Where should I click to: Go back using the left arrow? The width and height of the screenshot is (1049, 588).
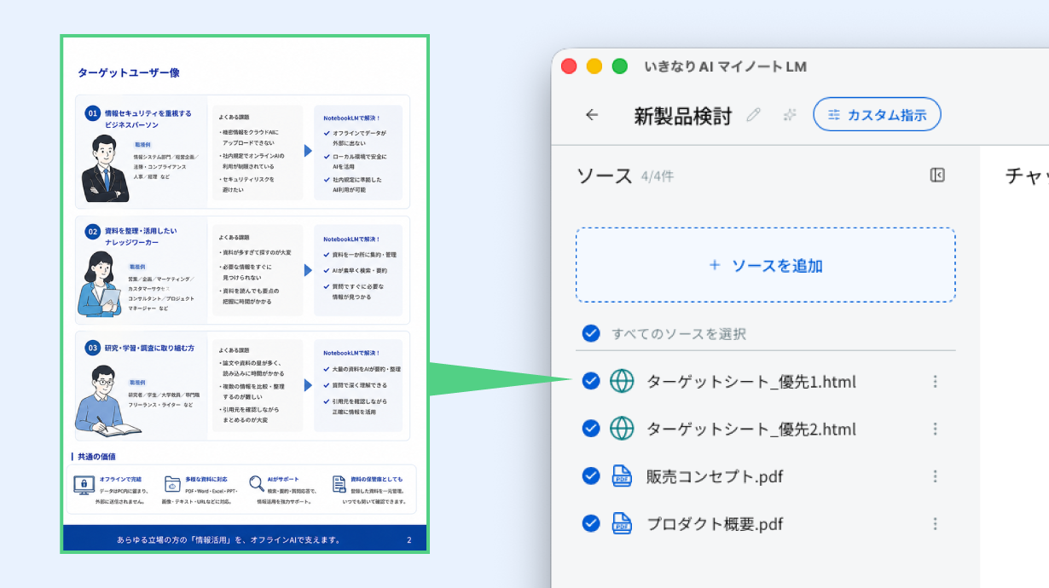pyautogui.click(x=592, y=115)
